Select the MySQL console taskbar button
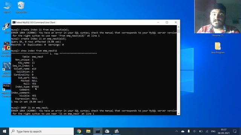Screen dimensions: 241x135 pyautogui.click(x=98, y=131)
